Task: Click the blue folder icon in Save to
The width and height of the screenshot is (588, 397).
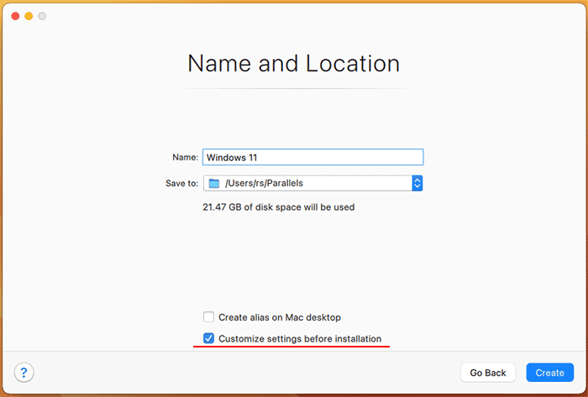Action: (x=213, y=184)
